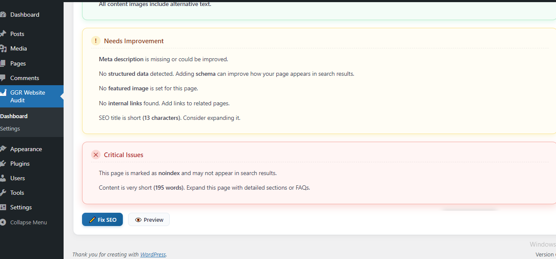Viewport: 556px width, 259px height.
Task: Open the Tools menu
Action: coord(17,193)
